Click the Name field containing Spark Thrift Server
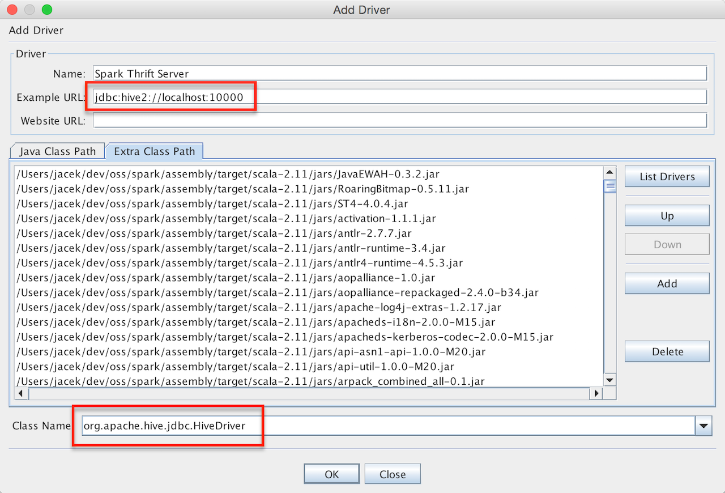The height and width of the screenshot is (493, 725). (x=399, y=74)
